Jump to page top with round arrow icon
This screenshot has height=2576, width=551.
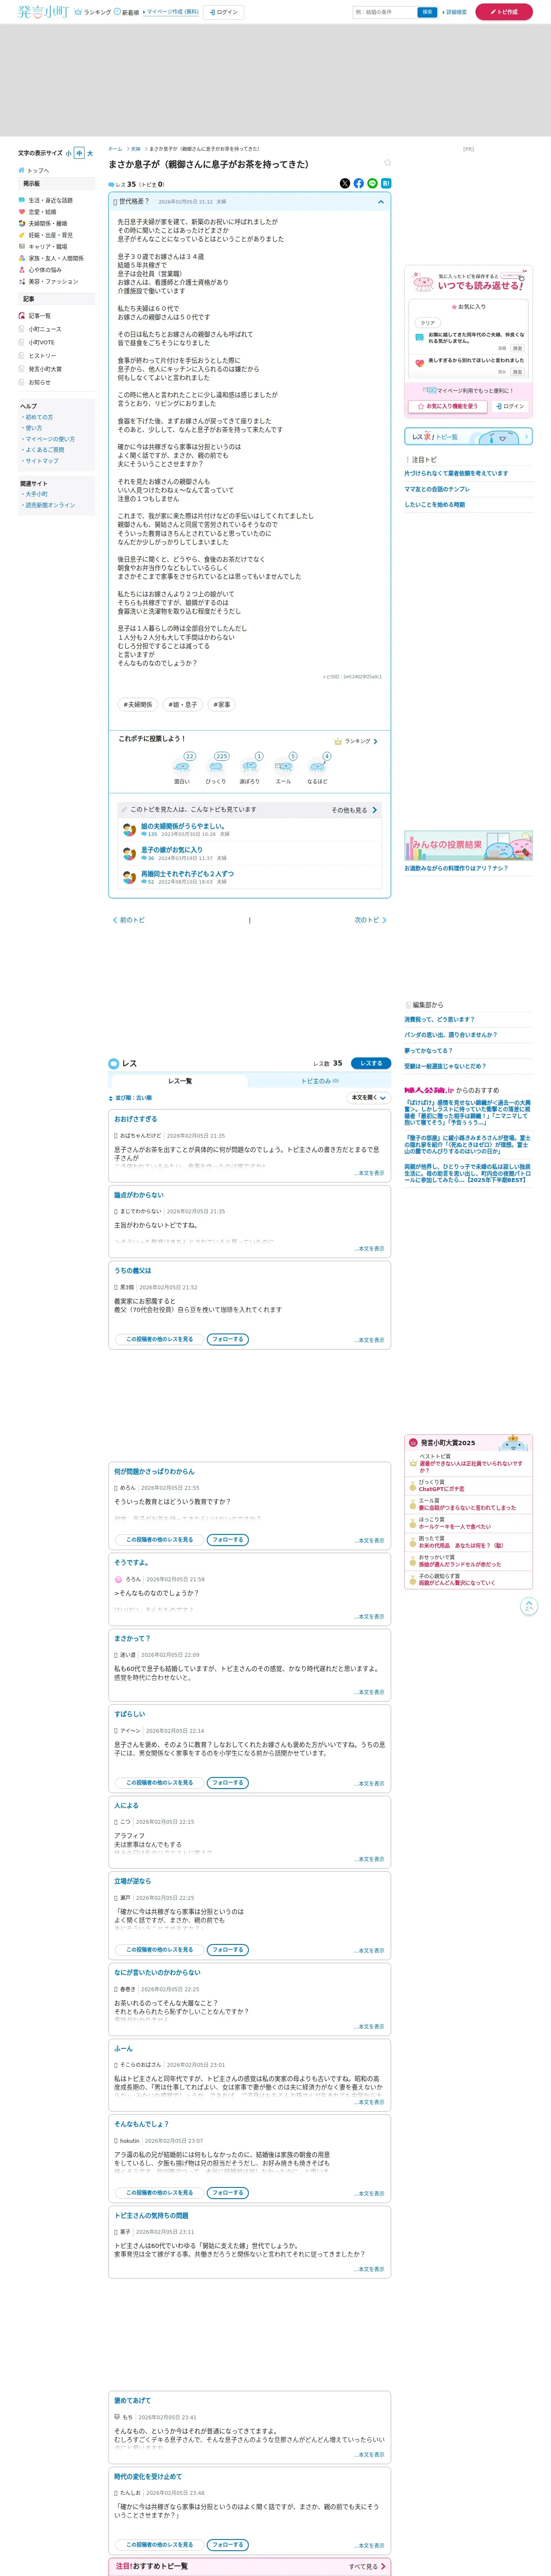pyautogui.click(x=530, y=1606)
